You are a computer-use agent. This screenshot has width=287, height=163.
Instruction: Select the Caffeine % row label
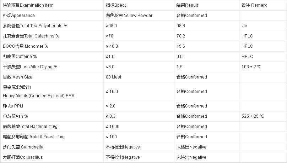(20, 57)
